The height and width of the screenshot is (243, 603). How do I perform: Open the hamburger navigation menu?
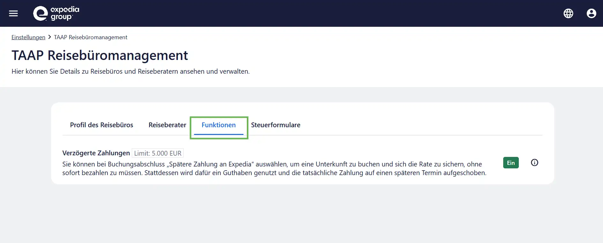13,13
